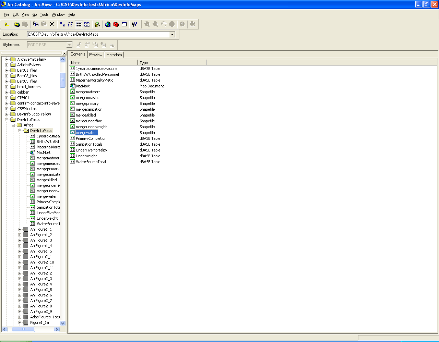Click the grayed Pan hand icon
This screenshot has width=439, height=342.
pyautogui.click(x=164, y=24)
